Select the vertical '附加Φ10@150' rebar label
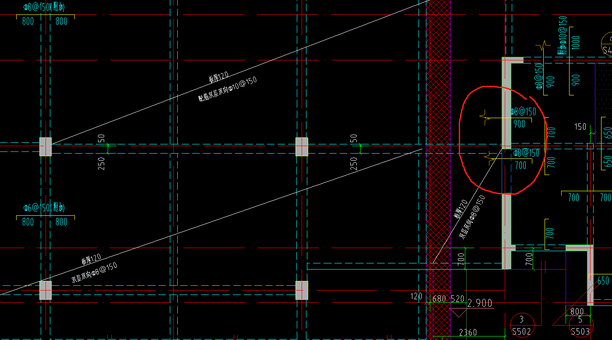Image resolution: width=612 pixels, height=340 pixels. pos(562,35)
